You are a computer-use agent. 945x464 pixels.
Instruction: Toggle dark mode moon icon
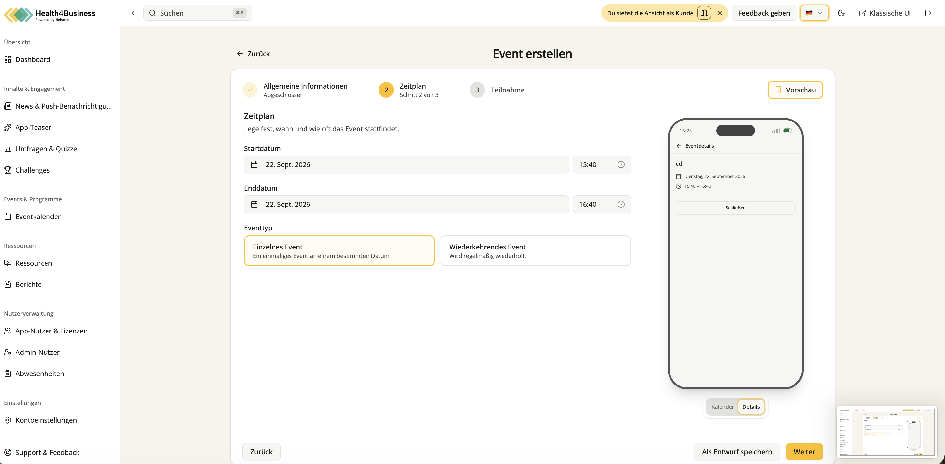(x=841, y=13)
